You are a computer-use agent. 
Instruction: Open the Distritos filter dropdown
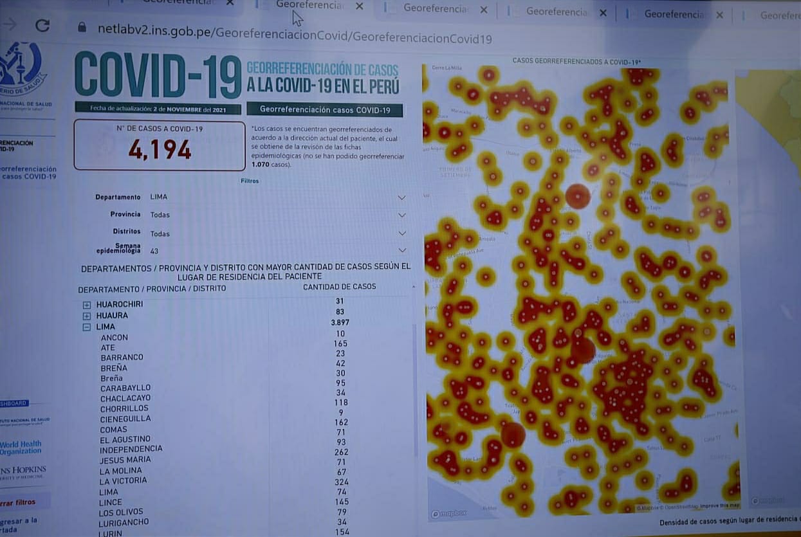pyautogui.click(x=401, y=233)
